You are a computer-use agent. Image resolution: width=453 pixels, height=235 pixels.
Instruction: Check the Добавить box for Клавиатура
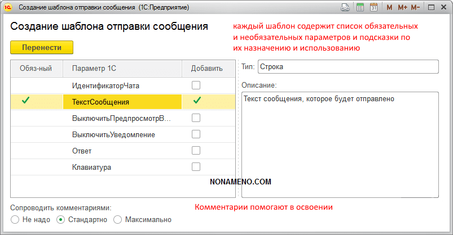point(196,167)
